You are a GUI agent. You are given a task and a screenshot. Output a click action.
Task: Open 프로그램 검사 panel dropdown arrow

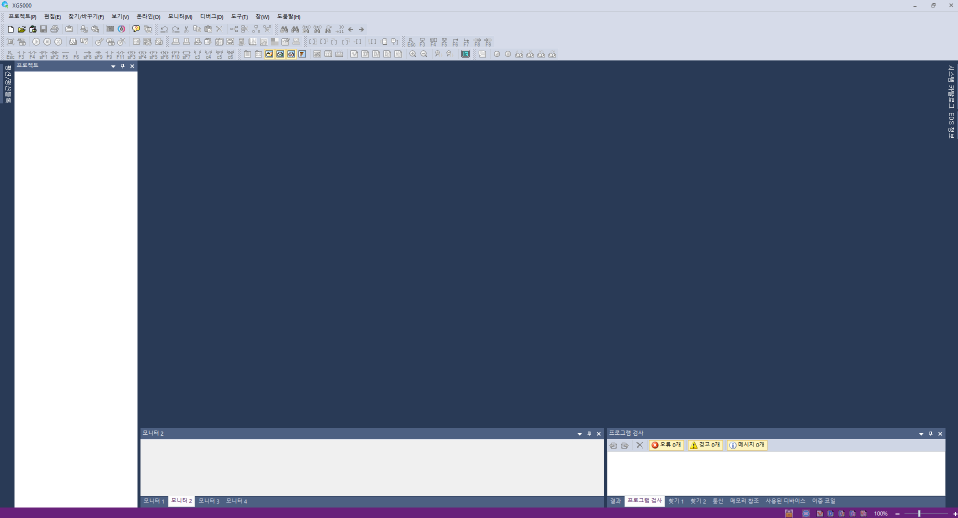click(921, 434)
